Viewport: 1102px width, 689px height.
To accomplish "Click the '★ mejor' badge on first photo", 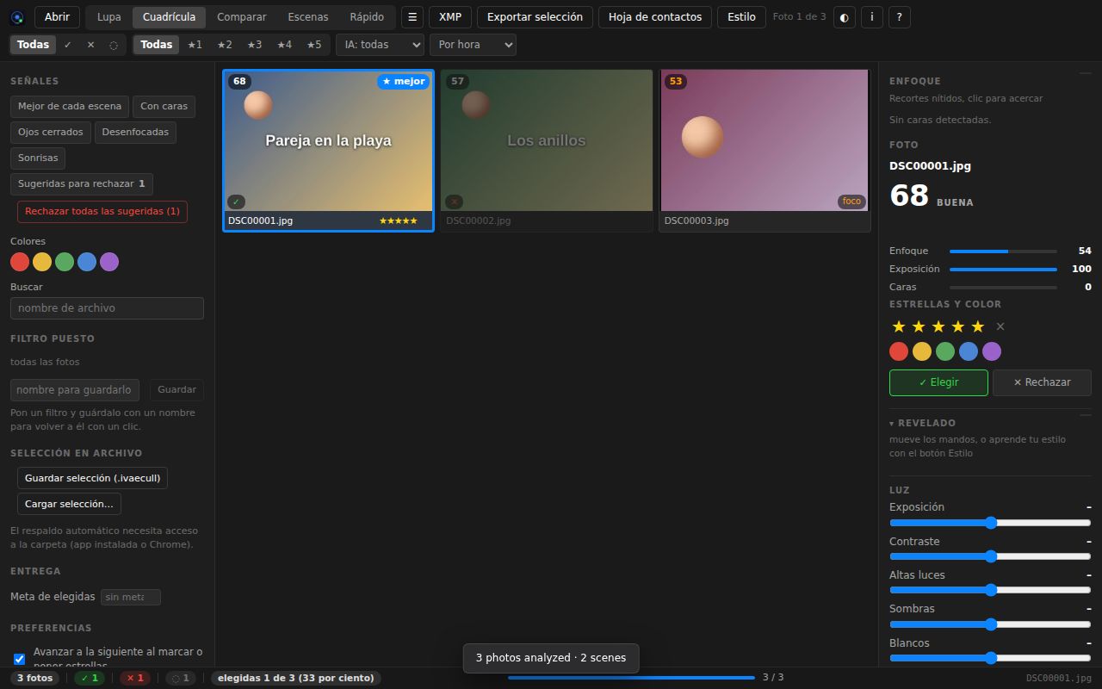I will pyautogui.click(x=403, y=82).
